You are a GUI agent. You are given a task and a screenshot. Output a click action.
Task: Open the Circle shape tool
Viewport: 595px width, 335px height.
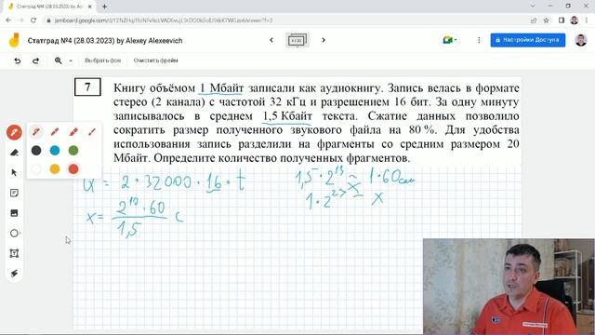pyautogui.click(x=14, y=234)
